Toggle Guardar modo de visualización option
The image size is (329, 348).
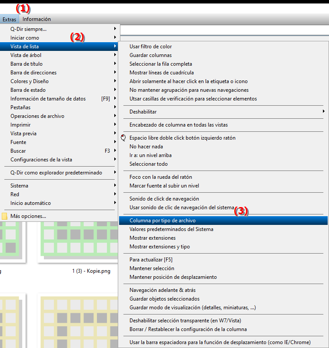click(223, 308)
